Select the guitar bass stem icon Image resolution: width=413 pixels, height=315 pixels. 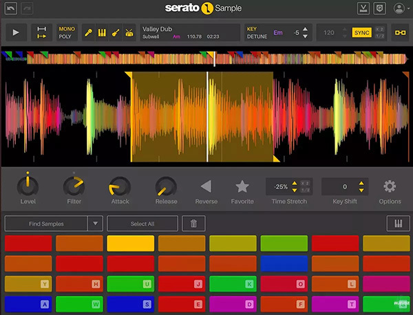[116, 32]
